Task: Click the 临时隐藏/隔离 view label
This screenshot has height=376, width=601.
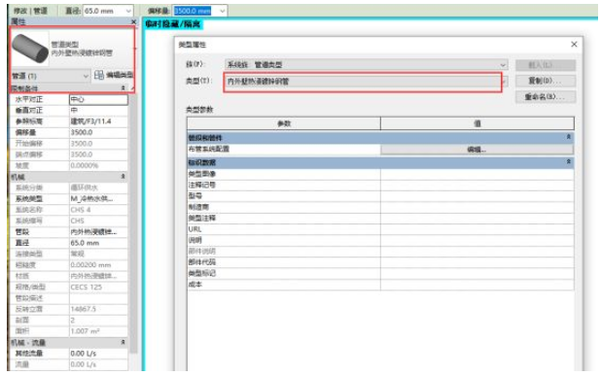Action: (173, 24)
